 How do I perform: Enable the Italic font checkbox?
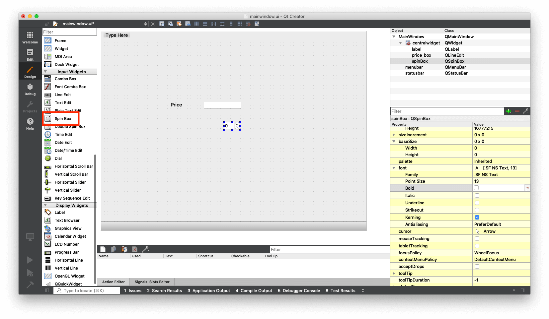coord(477,196)
